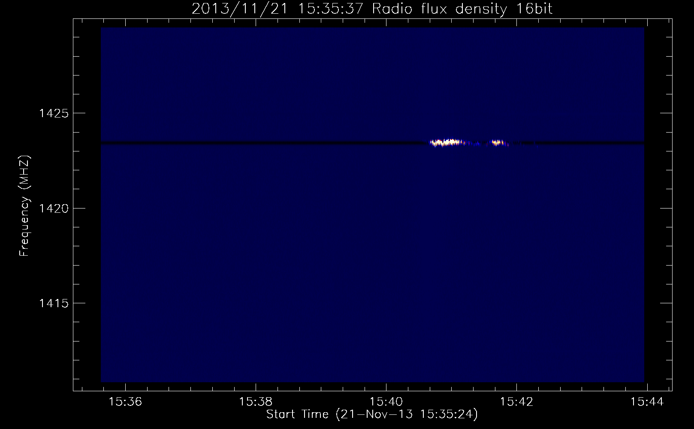Viewport: 694px width, 429px height.
Task: Click the "Frequency (MHZ)" y-axis label
Action: coord(24,206)
